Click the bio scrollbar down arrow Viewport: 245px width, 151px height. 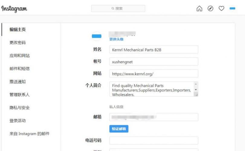pyautogui.click(x=196, y=90)
